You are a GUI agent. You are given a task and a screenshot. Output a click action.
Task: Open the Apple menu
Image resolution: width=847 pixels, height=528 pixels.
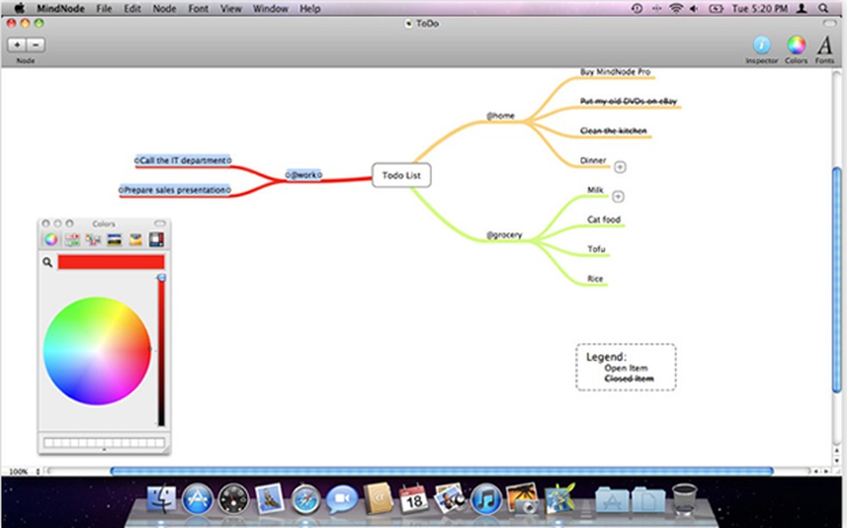[x=19, y=8]
